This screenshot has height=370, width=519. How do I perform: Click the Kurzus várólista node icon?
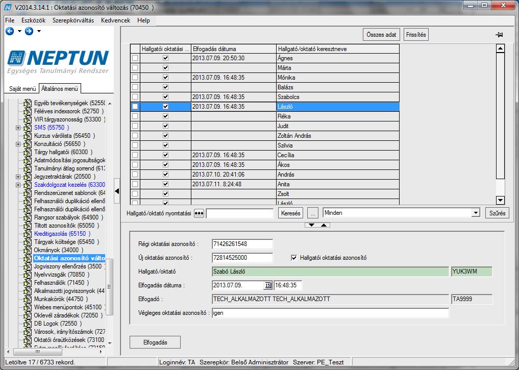28,136
